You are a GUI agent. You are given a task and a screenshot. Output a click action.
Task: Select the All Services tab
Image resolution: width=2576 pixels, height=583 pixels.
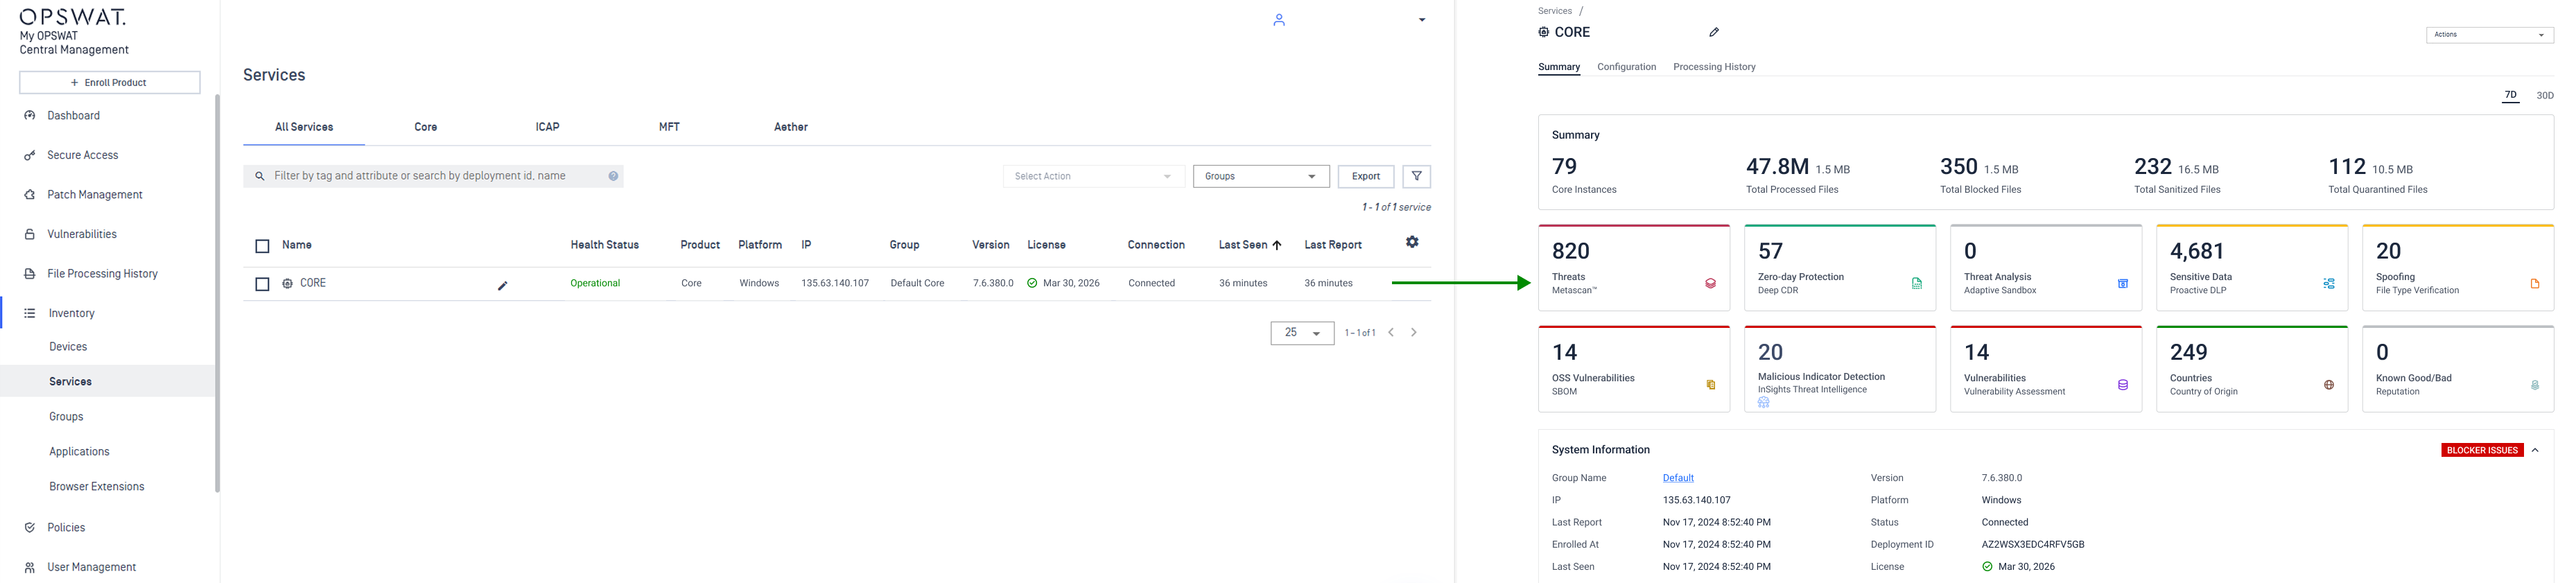[304, 127]
